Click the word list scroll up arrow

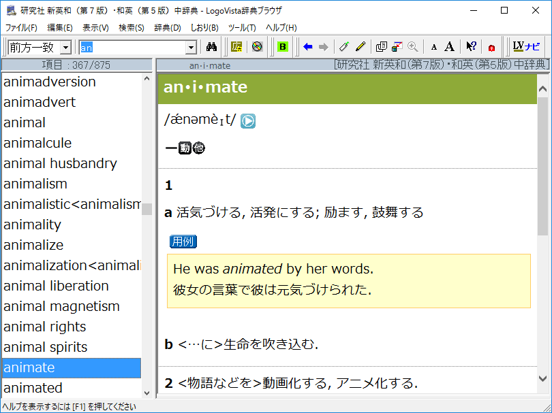147,79
